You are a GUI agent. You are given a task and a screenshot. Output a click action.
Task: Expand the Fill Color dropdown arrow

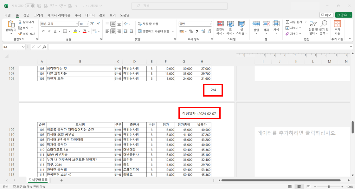(x=80, y=31)
